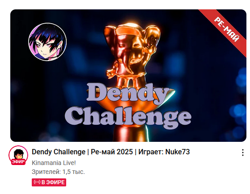Open the three-dot video options menu
250x194 pixels.
click(243, 153)
